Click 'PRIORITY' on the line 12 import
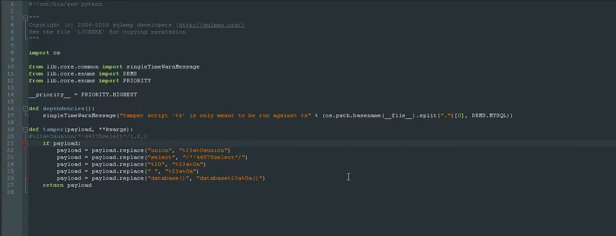Screen dimensions: 616x236 tap(137, 81)
